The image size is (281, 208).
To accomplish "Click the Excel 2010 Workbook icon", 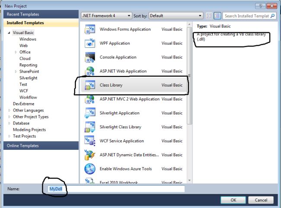I will point(89,181).
